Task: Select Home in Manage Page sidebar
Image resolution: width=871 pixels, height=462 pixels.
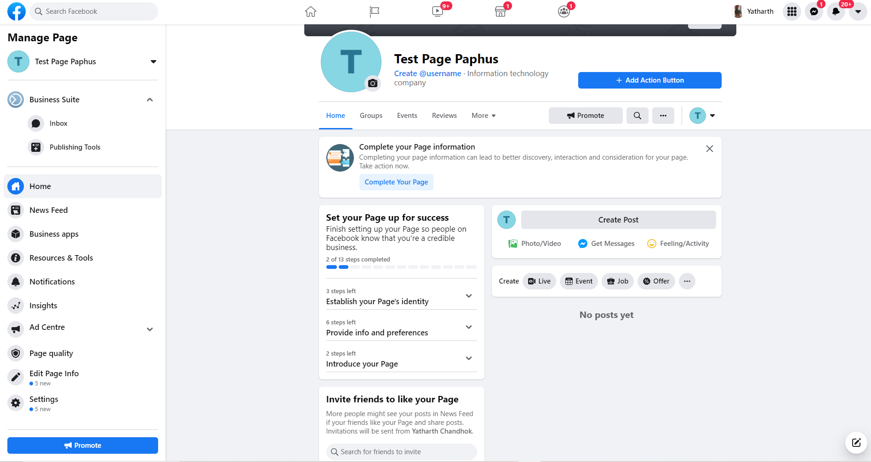Action: tap(83, 186)
